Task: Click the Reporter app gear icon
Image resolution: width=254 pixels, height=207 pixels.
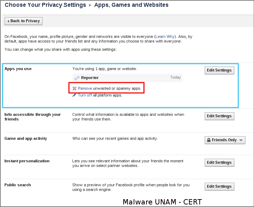Action: [76, 78]
